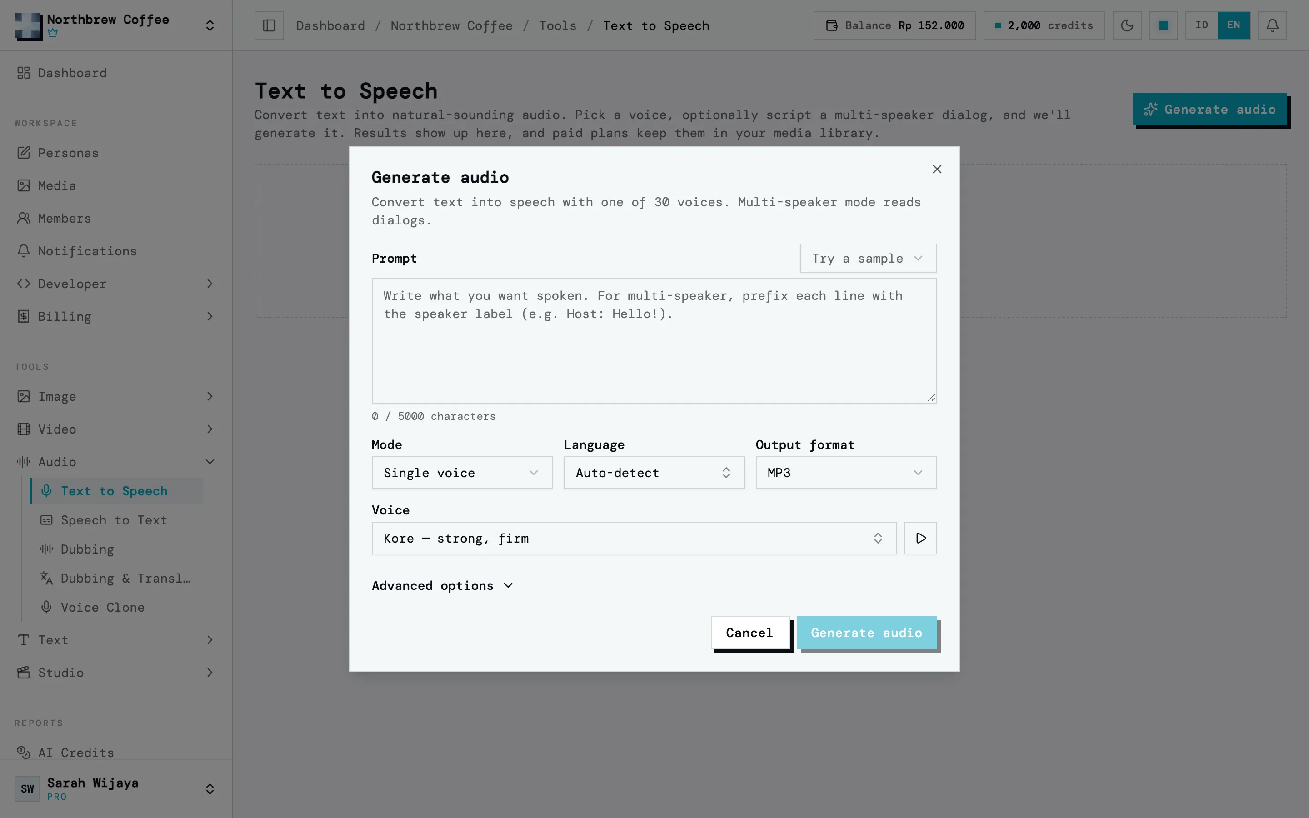The width and height of the screenshot is (1309, 818).
Task: Open Personas in sidebar
Action: [x=116, y=153]
